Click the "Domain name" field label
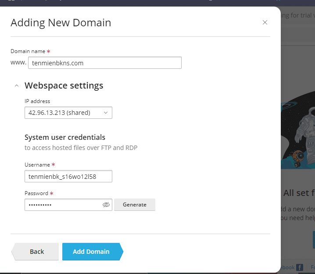This screenshot has height=274, width=315. 28,51
